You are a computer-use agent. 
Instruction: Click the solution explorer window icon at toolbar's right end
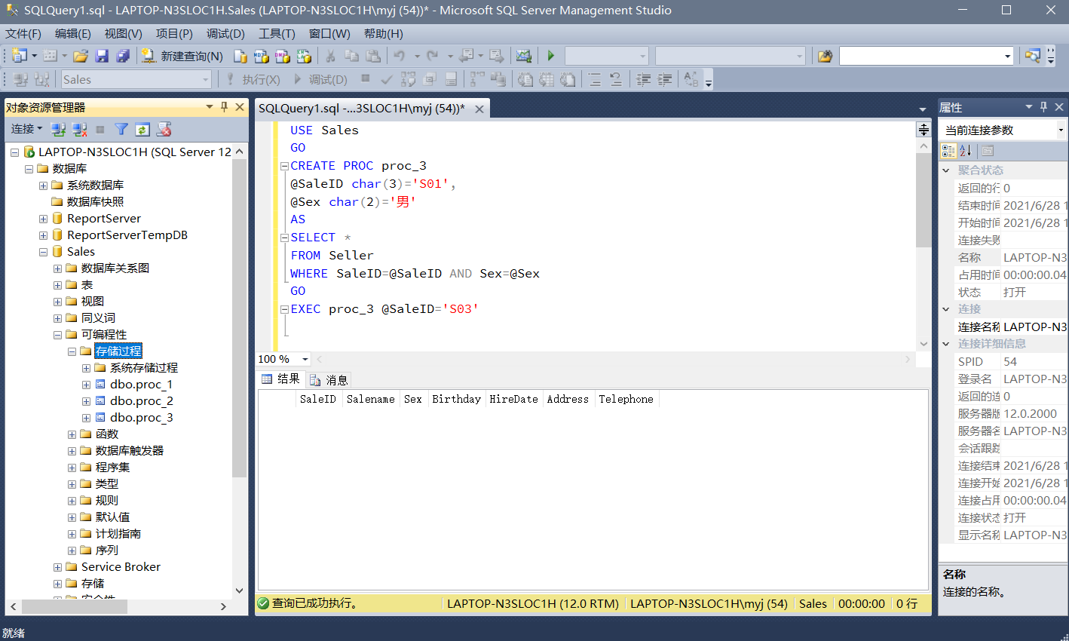(x=1033, y=56)
